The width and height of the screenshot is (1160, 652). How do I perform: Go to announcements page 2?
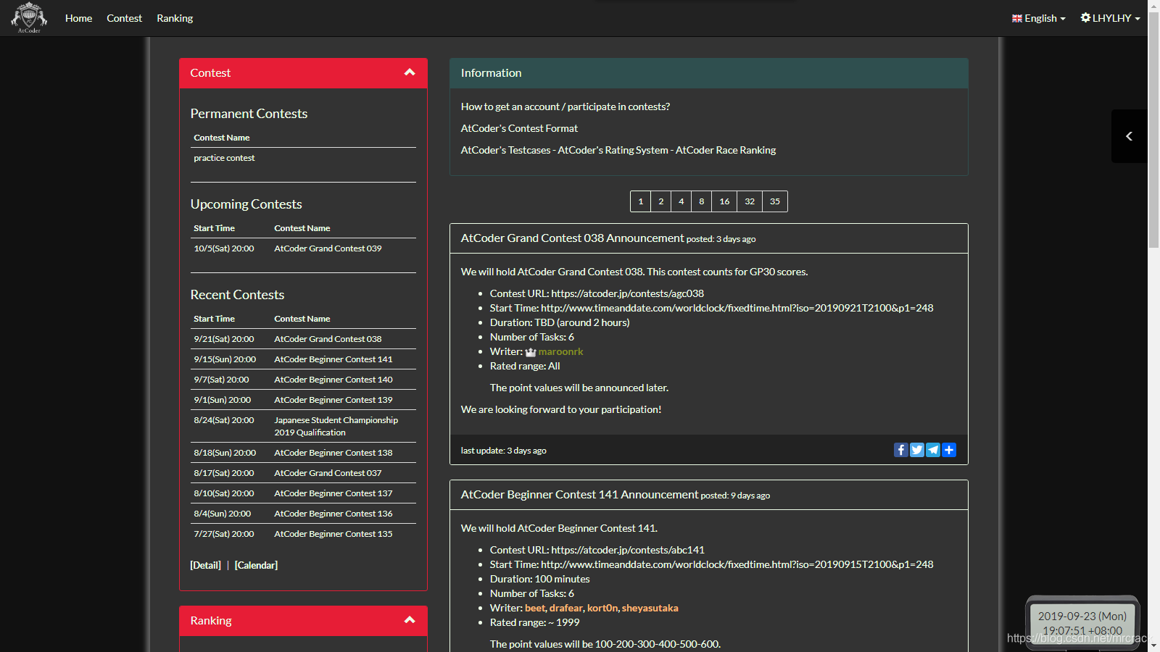[x=660, y=201]
